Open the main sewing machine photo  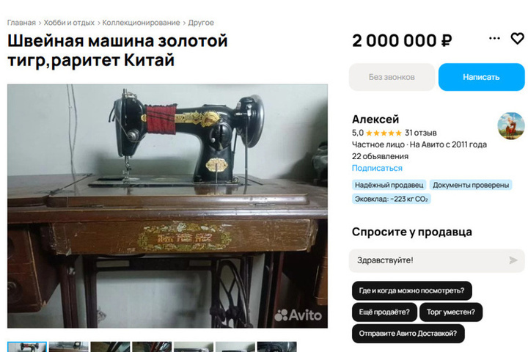(167, 206)
